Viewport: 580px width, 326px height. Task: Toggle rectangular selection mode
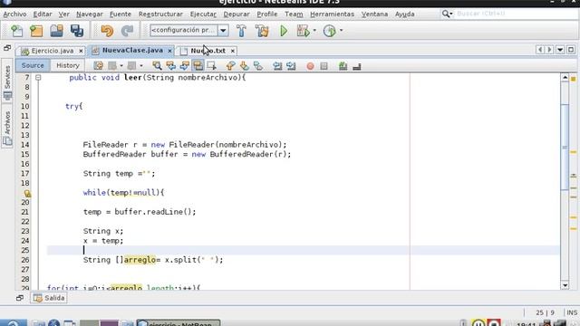click(x=211, y=66)
